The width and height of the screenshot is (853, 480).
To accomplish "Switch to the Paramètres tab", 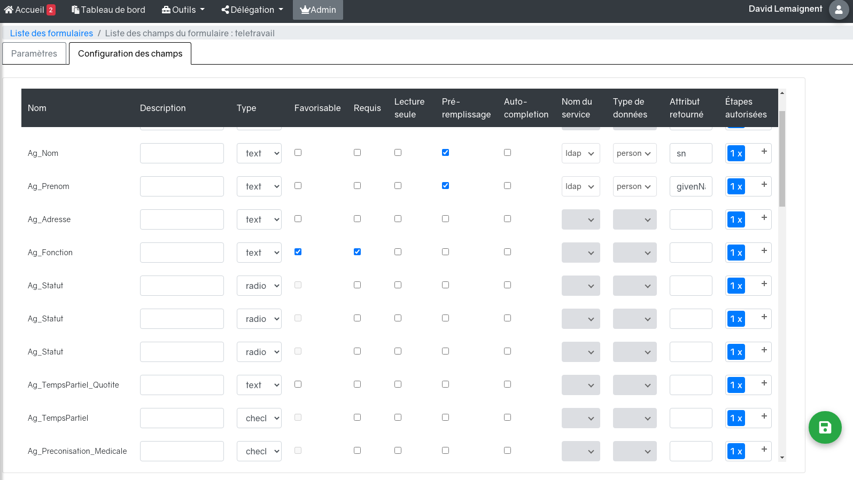I will click(x=34, y=53).
